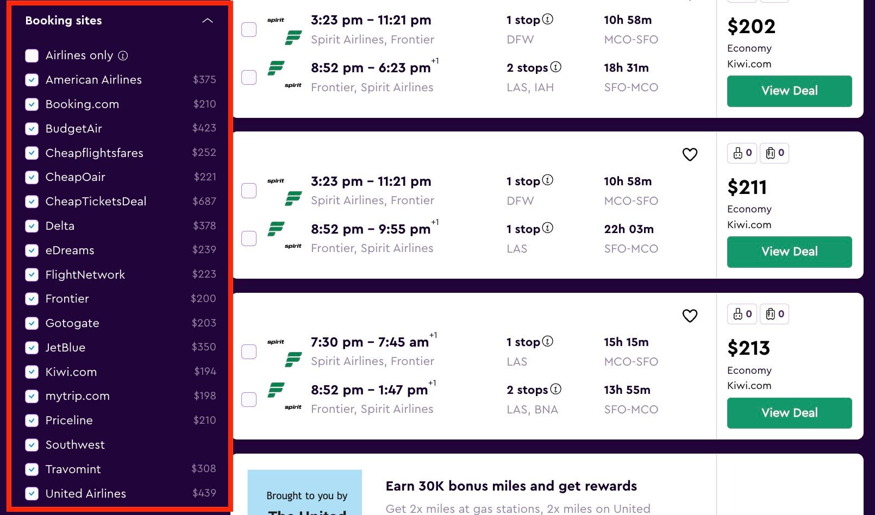875x515 pixels.
Task: Click the info icon next to '1 stop' via DFW
Action: [547, 19]
